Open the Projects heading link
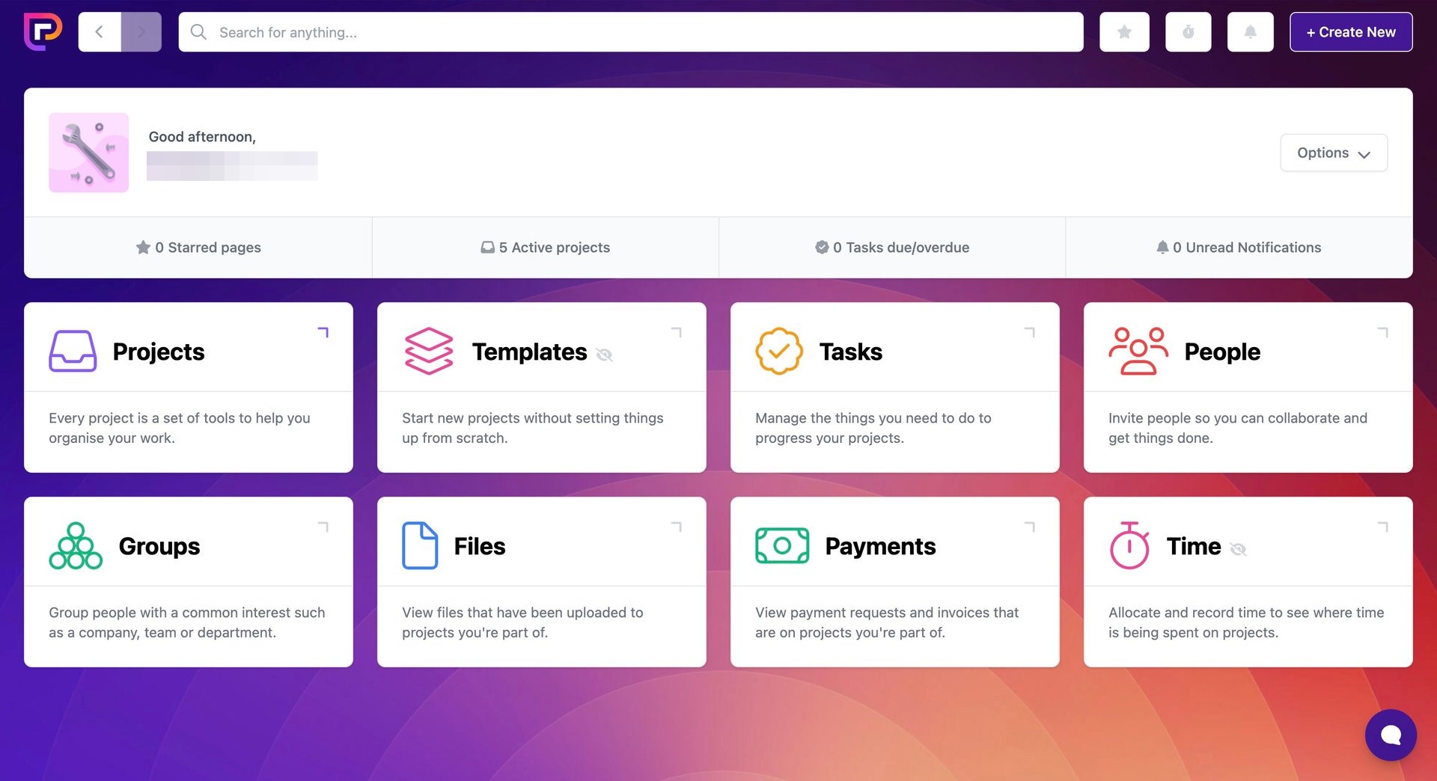This screenshot has width=1437, height=781. [159, 352]
